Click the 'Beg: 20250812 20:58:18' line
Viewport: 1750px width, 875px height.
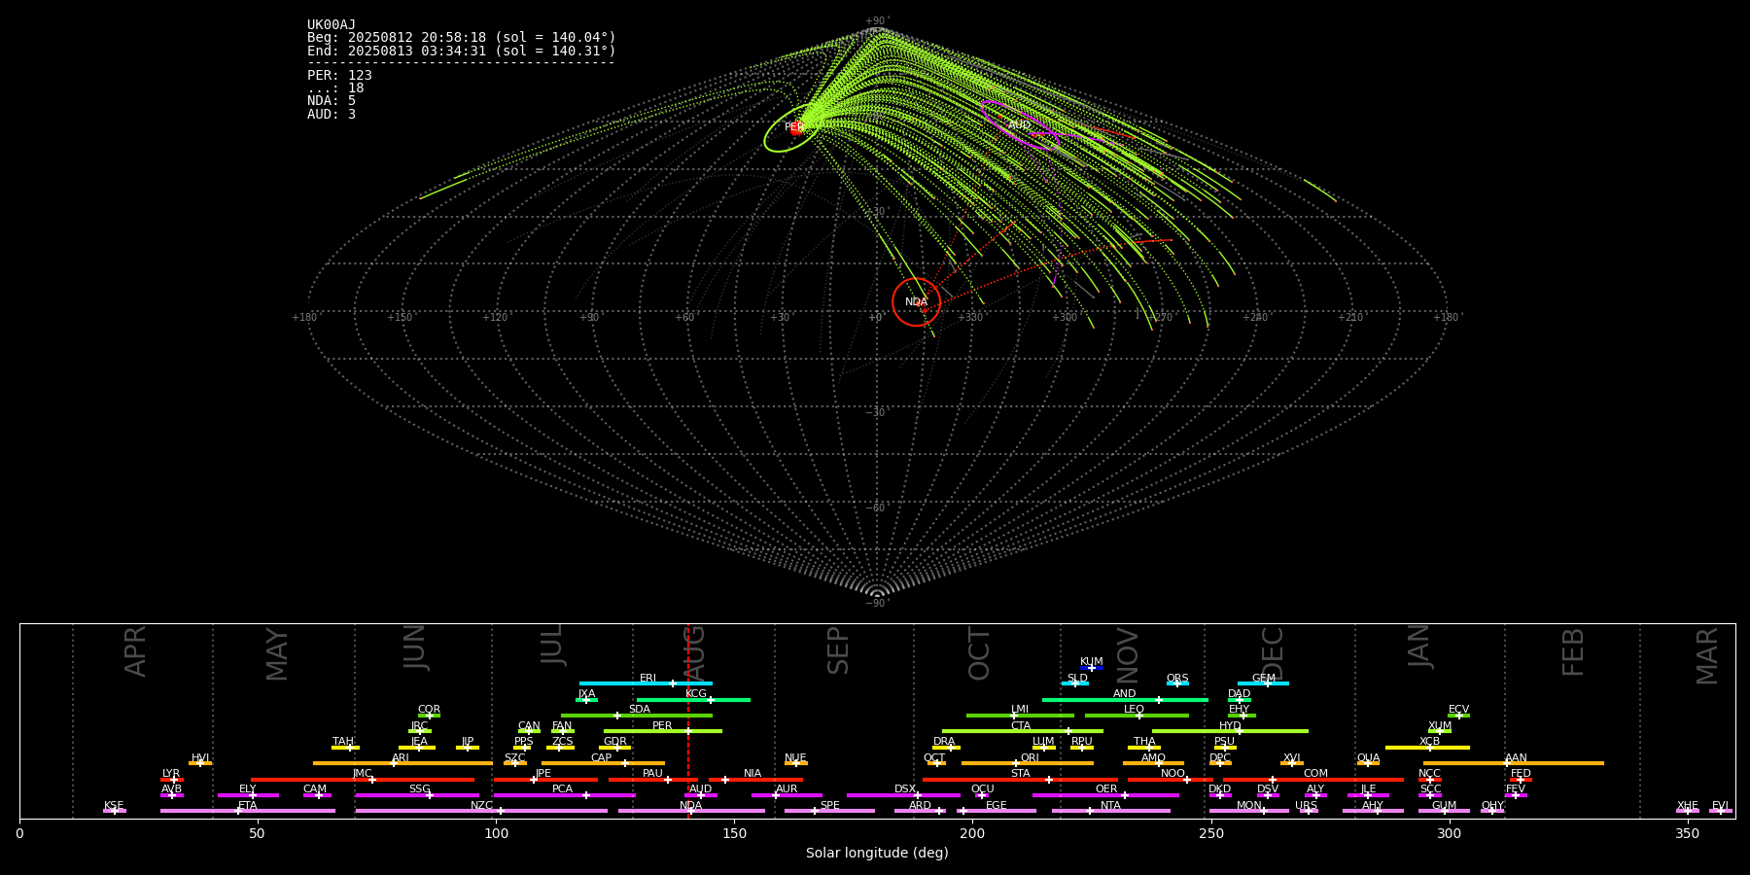click(x=462, y=38)
